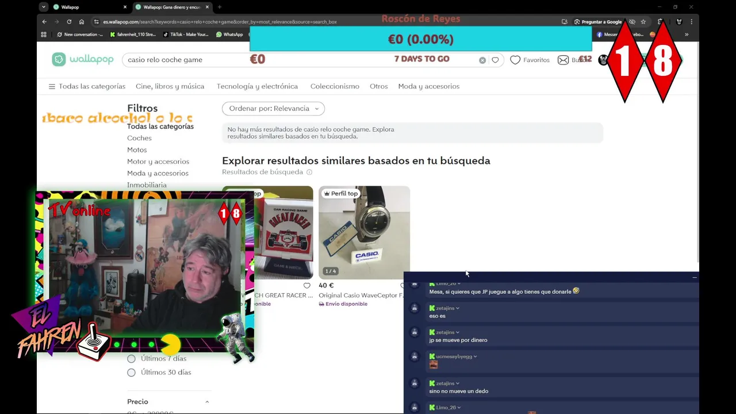736x414 pixels.
Task: Go back in the browser
Action: 44,22
